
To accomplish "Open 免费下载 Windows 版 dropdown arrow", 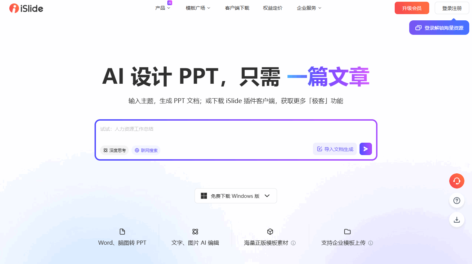I will [x=267, y=196].
